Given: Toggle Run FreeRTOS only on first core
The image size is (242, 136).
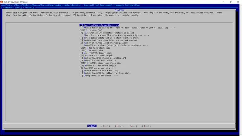Looking at the screenshot, I should 100,25.
